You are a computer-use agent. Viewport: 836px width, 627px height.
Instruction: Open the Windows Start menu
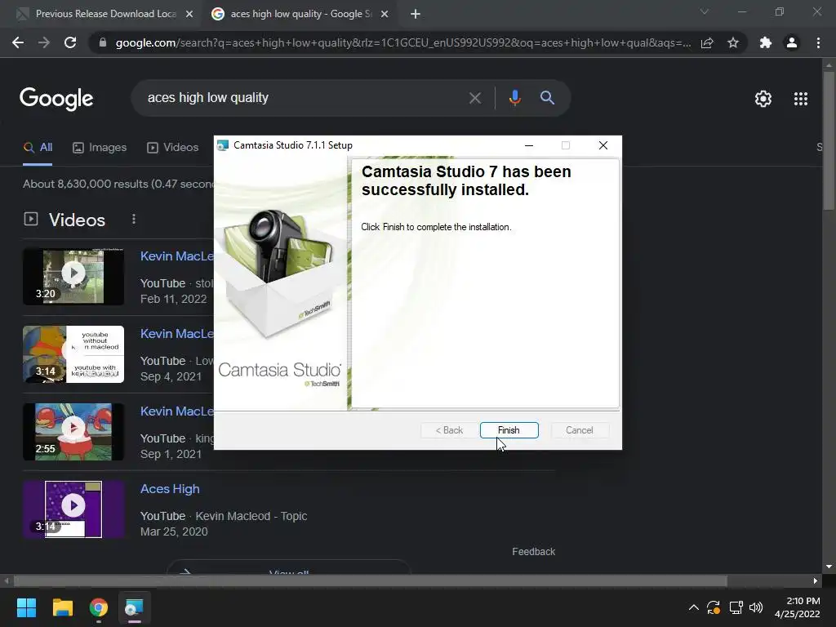click(26, 607)
